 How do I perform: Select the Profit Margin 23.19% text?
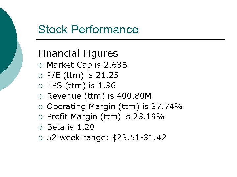point(106,117)
